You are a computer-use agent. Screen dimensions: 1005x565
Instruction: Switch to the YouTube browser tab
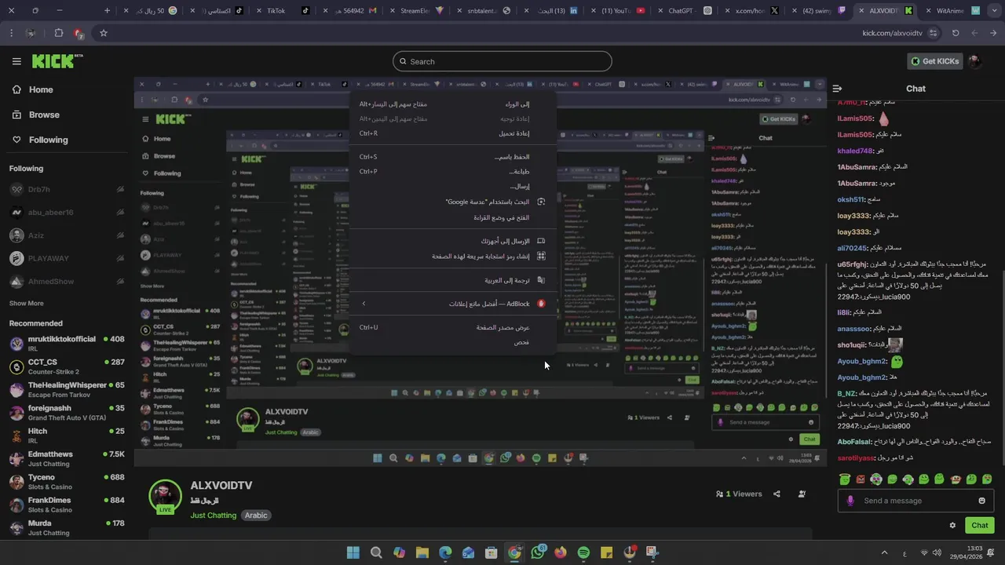pos(616,11)
